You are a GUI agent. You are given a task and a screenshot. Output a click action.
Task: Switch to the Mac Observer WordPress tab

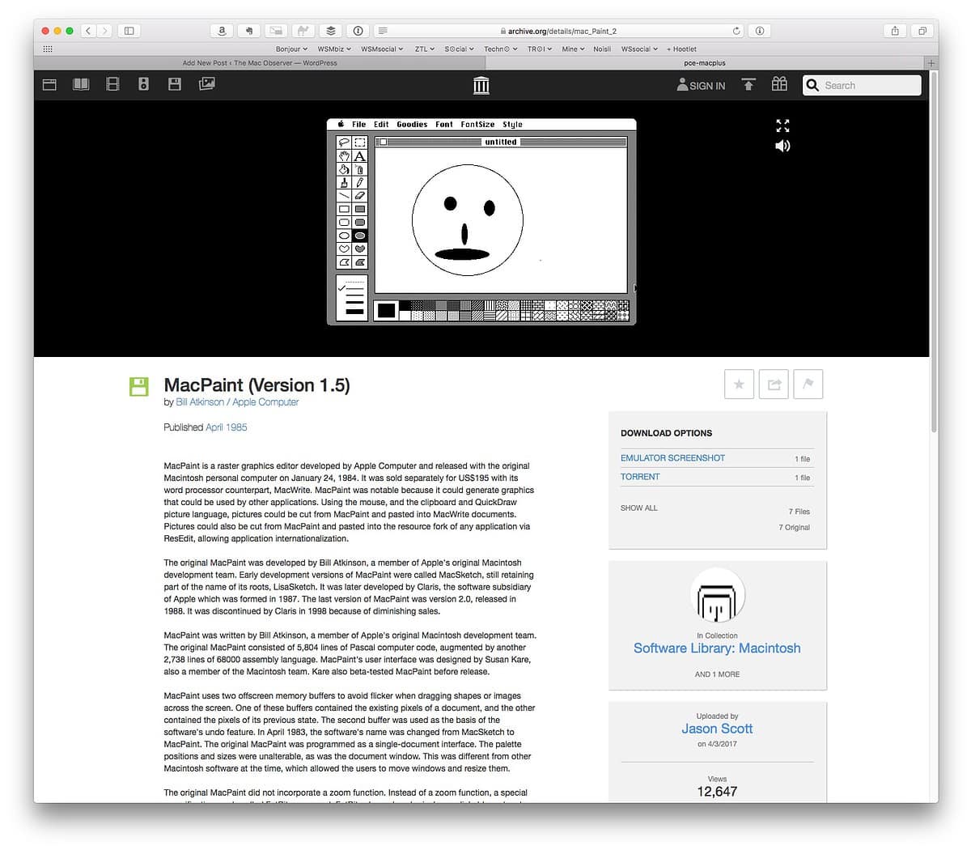[260, 62]
